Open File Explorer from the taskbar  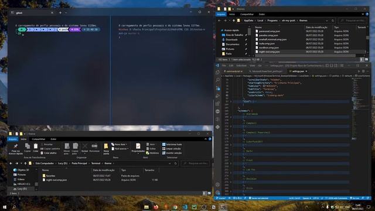click(146, 207)
